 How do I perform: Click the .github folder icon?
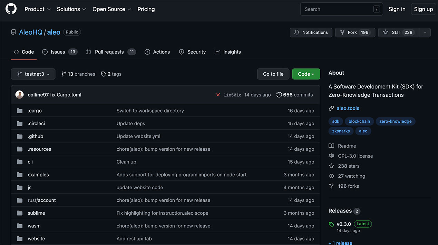[20, 136]
